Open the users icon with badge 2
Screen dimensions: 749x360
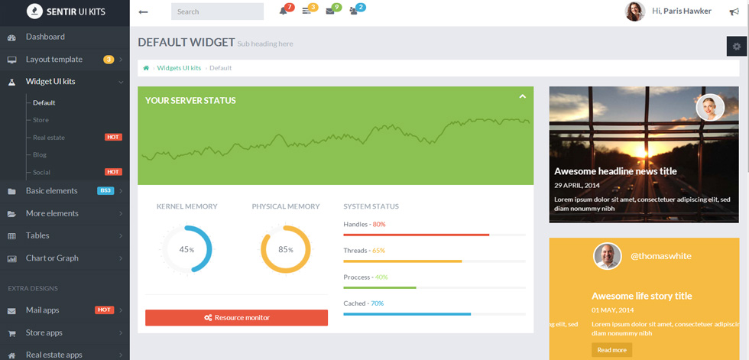tap(353, 11)
